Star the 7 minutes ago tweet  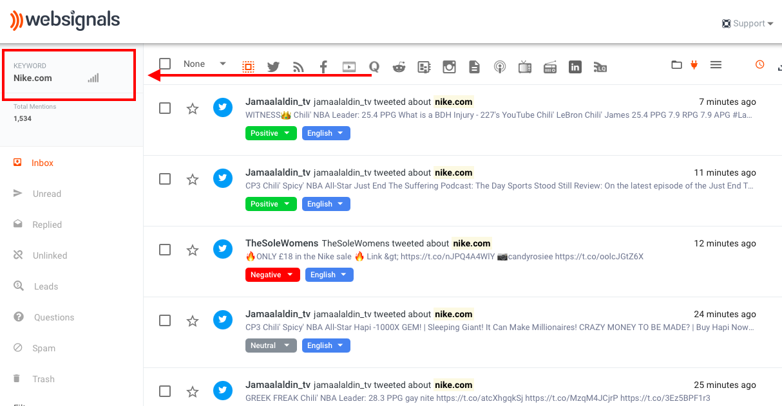coord(192,108)
